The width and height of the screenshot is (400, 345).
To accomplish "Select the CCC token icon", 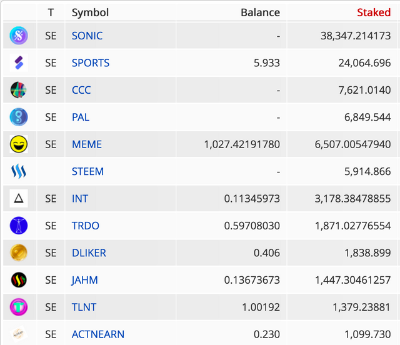I will coord(19,90).
